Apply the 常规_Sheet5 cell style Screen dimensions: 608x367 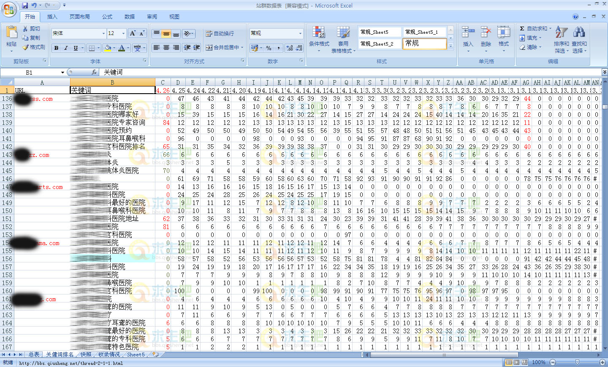(380, 32)
